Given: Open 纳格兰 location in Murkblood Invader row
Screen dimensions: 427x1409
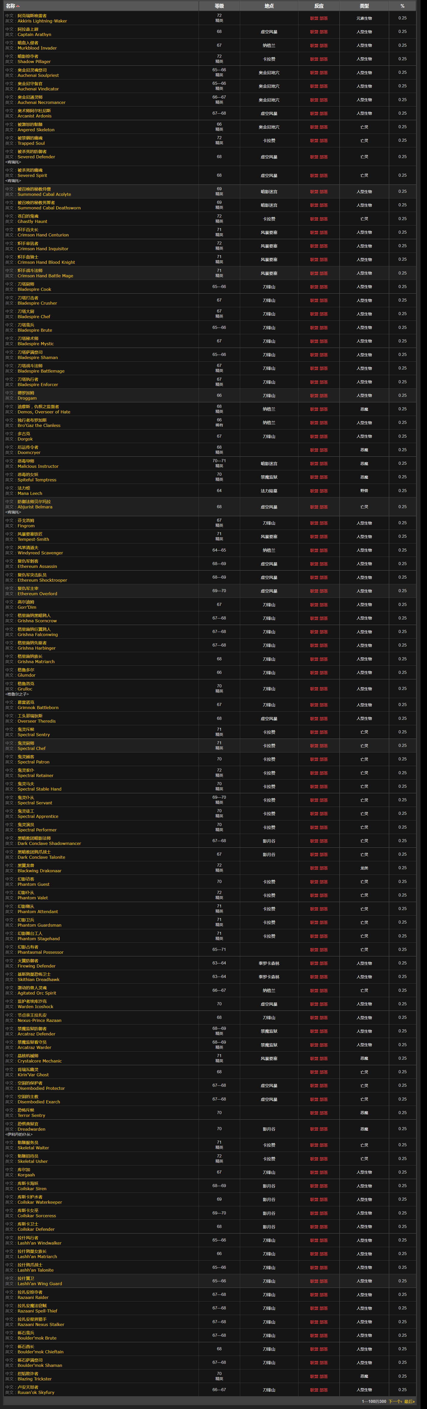Looking at the screenshot, I should tap(269, 45).
